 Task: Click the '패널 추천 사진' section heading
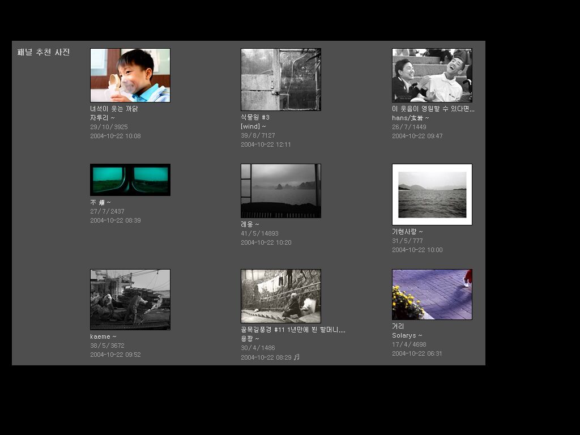(x=44, y=52)
